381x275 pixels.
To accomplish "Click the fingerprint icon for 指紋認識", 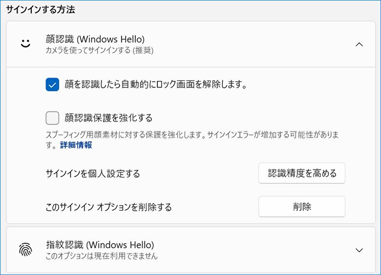I will pyautogui.click(x=25, y=250).
